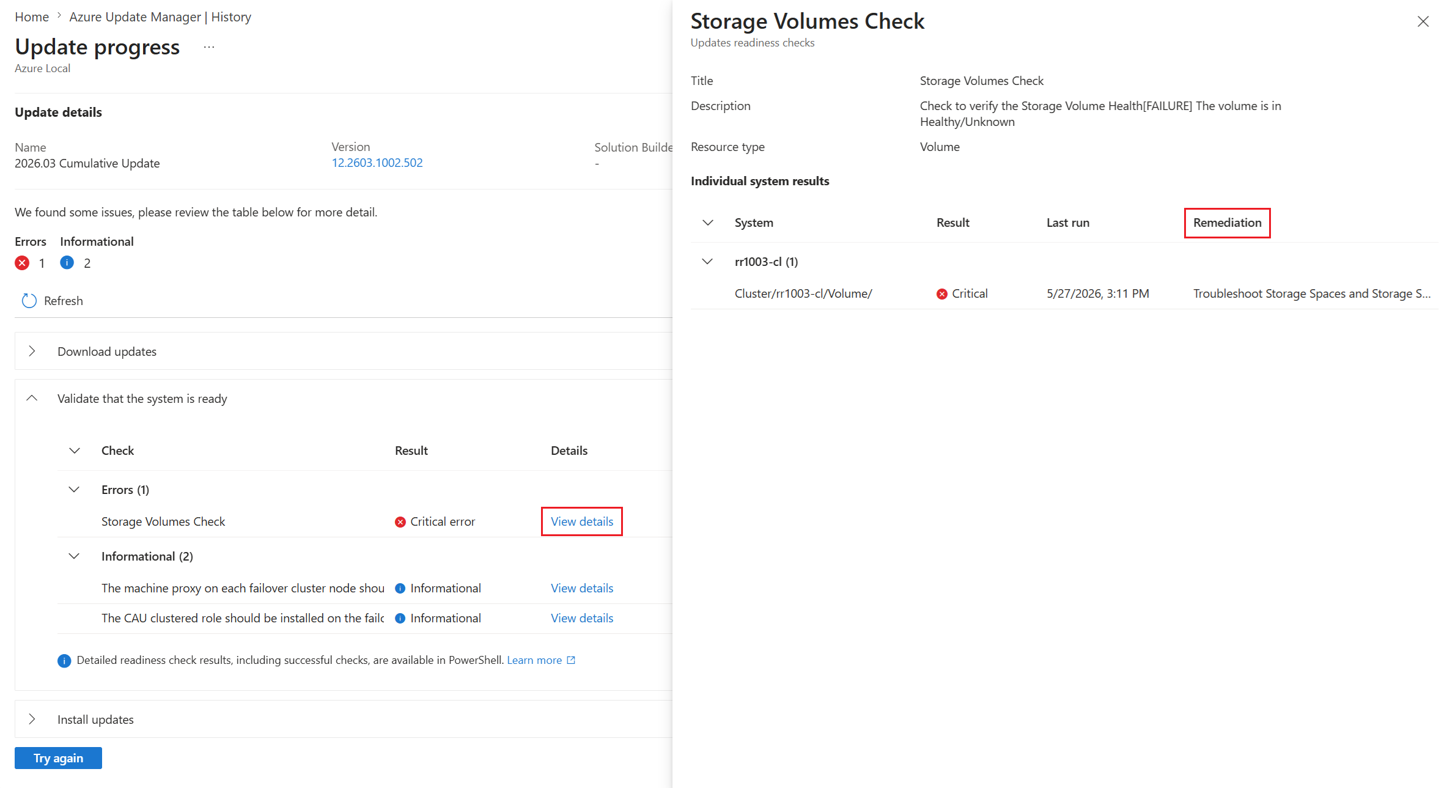Click the red icon beside Critical error
Viewport: 1447px width, 788px height.
(400, 522)
